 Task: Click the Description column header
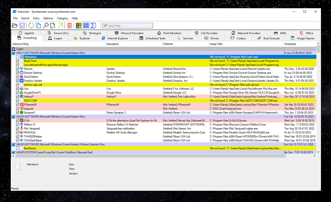pos(134,44)
